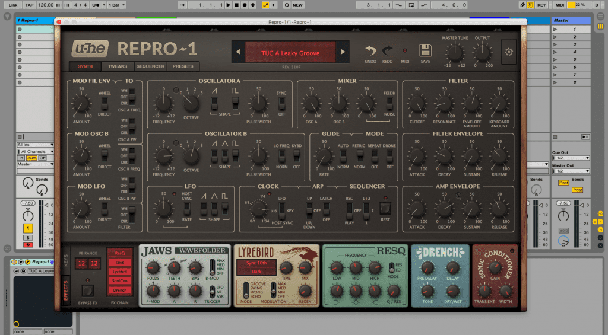Save preset with the floppy disk icon

coord(425,50)
